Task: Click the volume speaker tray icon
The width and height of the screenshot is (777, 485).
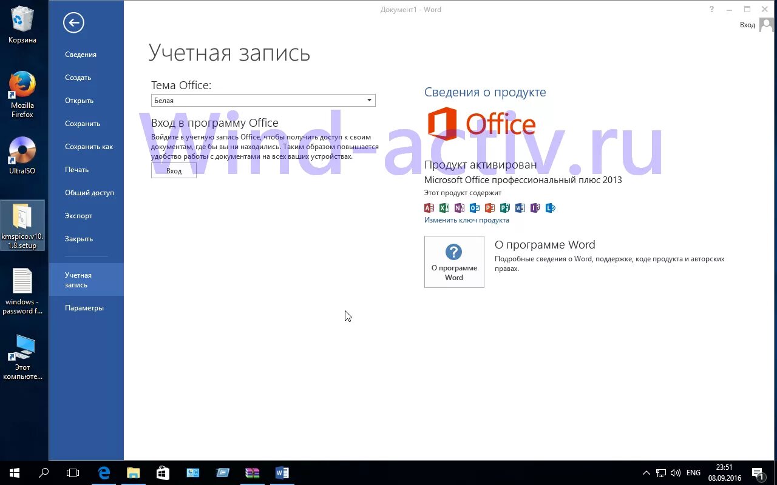Action: click(x=676, y=473)
